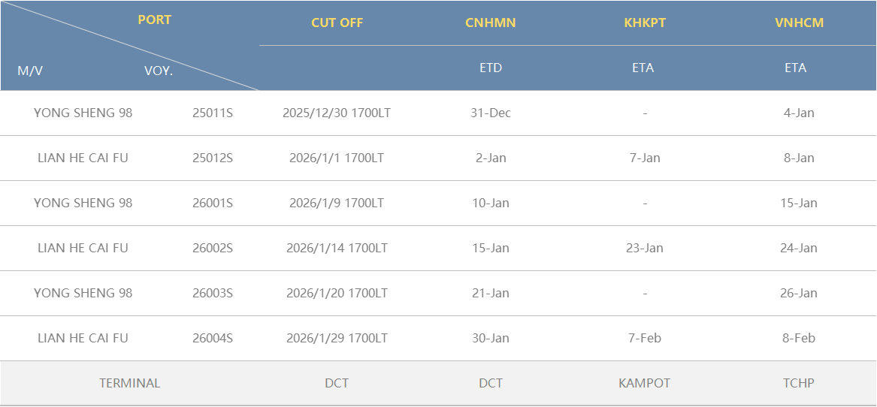Select the KAMPOT terminal cell
877x407 pixels.
coord(645,384)
